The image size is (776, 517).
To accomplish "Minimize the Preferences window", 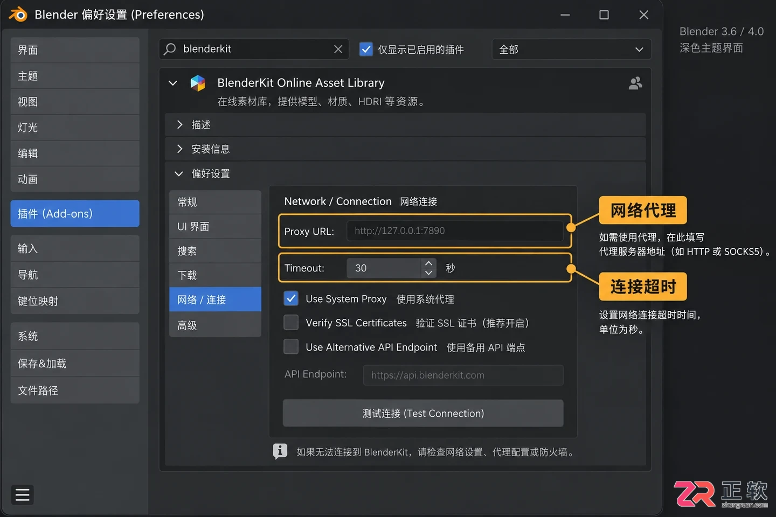I will click(565, 15).
